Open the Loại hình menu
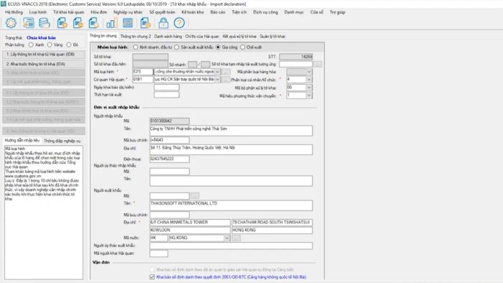The image size is (503, 283). click(38, 12)
